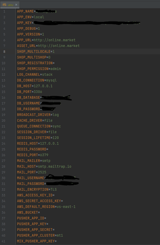
Task: Click SHOP_PERMISSION=admin line
Action: pos(39,69)
